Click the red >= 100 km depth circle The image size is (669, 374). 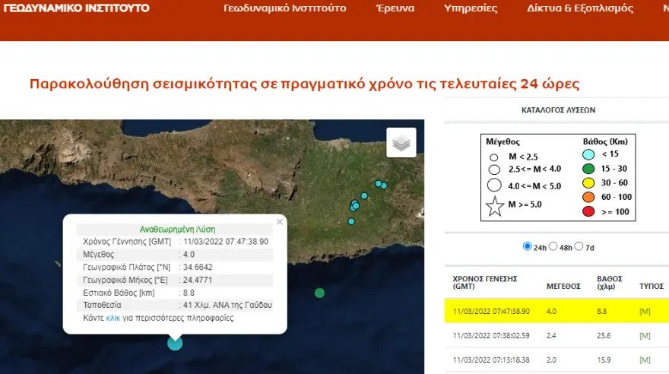pyautogui.click(x=588, y=211)
